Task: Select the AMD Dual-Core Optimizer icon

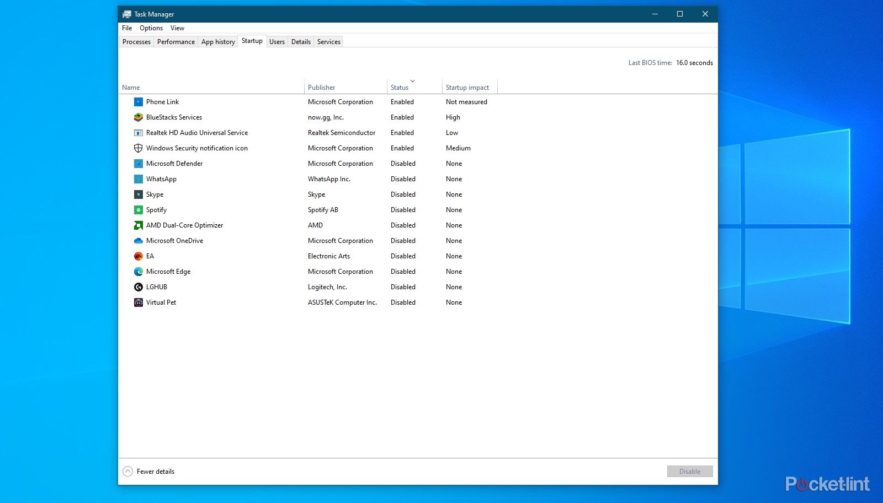Action: coord(139,225)
